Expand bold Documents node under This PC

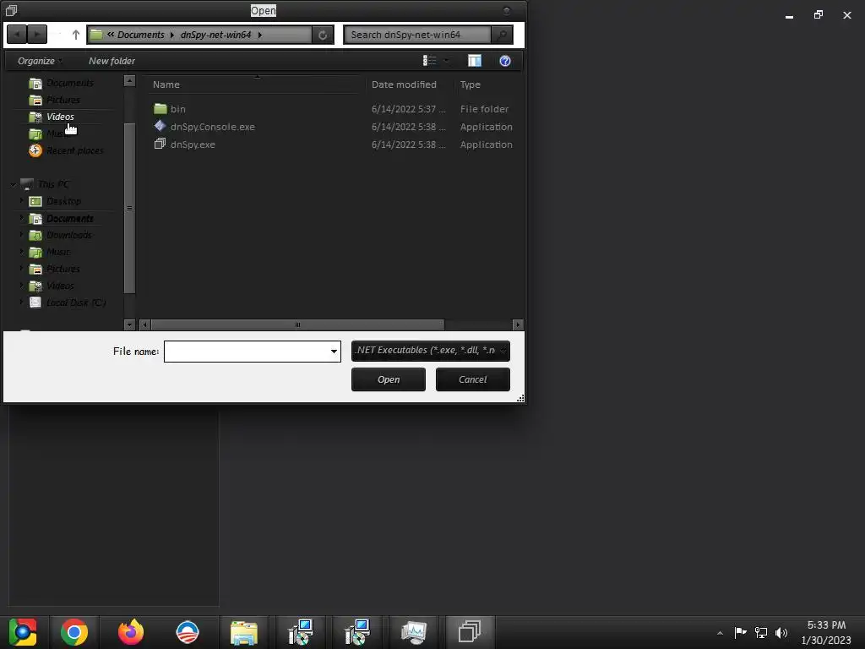pyautogui.click(x=21, y=218)
